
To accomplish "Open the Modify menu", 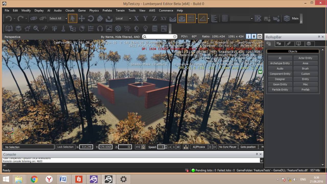I will pyautogui.click(x=26, y=10).
